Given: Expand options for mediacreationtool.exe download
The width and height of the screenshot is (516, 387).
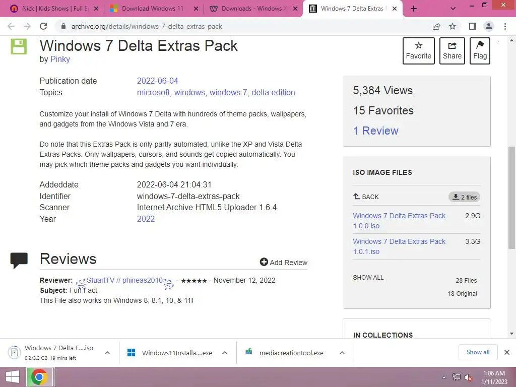Looking at the screenshot, I should (342, 353).
